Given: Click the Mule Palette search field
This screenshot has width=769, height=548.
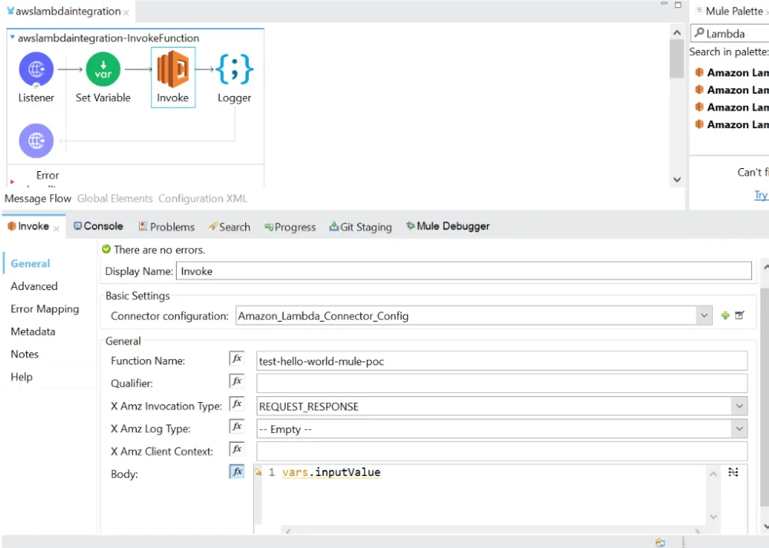Looking at the screenshot, I should point(731,33).
